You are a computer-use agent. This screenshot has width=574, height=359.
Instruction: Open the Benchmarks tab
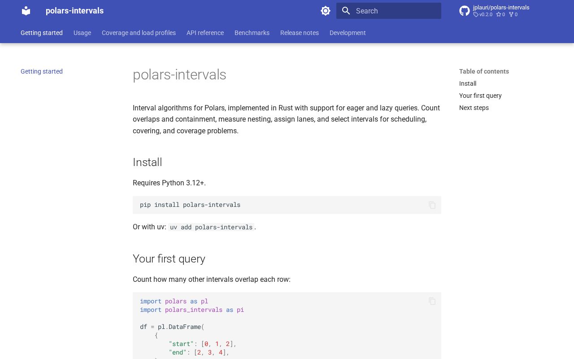tap(252, 33)
